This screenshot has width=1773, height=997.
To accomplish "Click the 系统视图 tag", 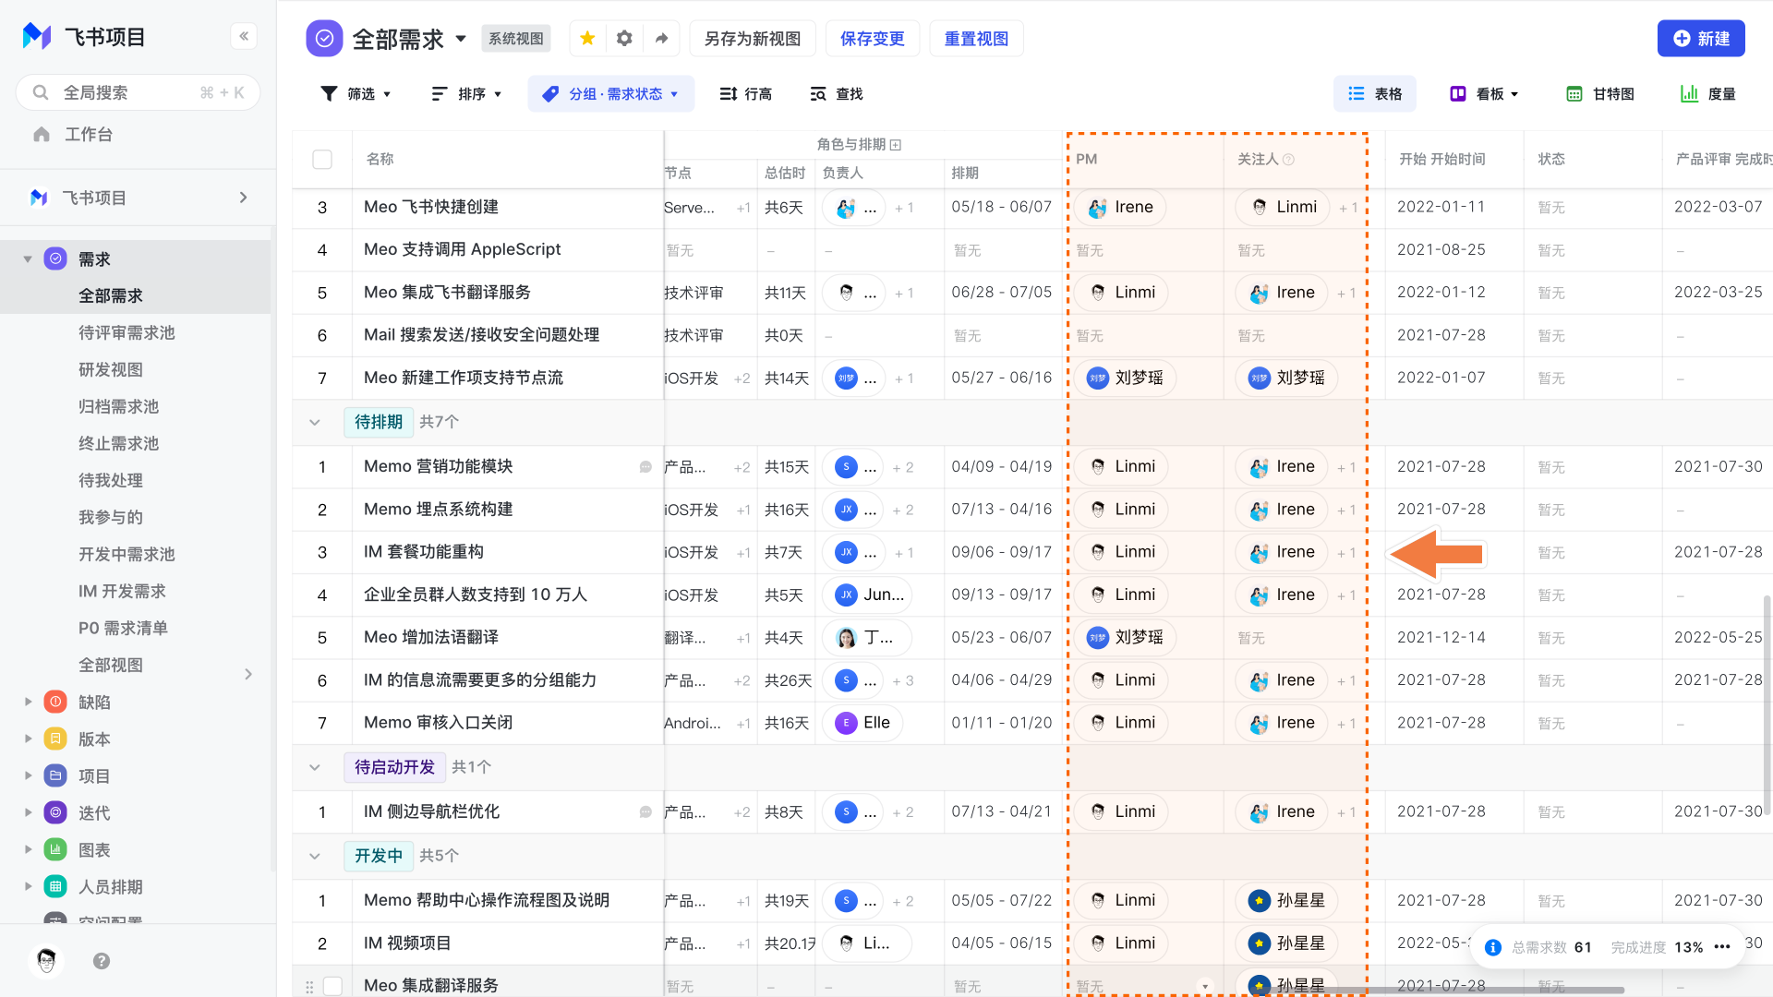I will tap(516, 39).
